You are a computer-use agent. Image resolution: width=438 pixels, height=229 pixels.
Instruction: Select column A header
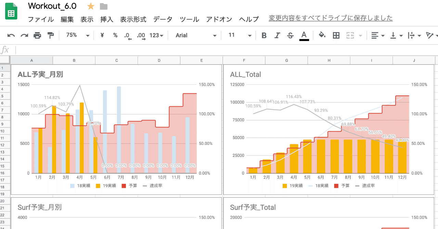point(32,60)
